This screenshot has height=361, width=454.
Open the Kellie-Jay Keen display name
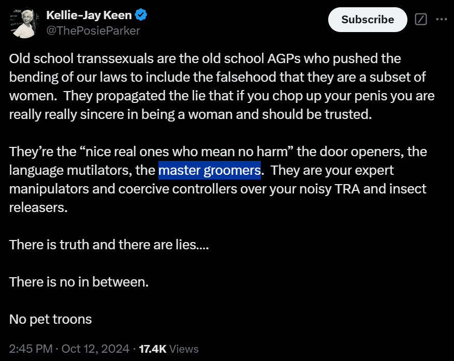[89, 16]
